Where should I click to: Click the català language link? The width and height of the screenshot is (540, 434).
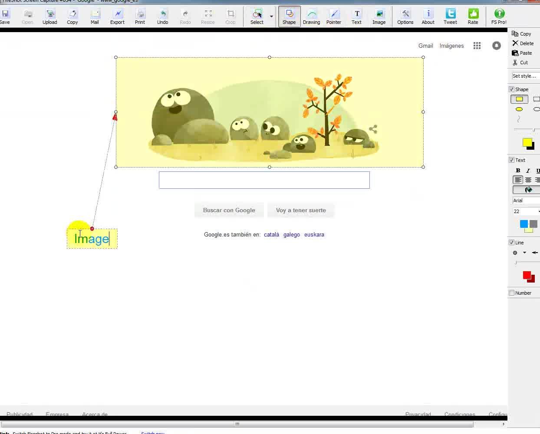click(x=271, y=234)
